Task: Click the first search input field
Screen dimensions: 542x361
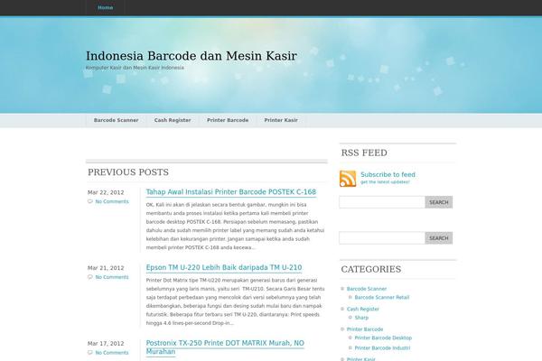Action: point(382,202)
